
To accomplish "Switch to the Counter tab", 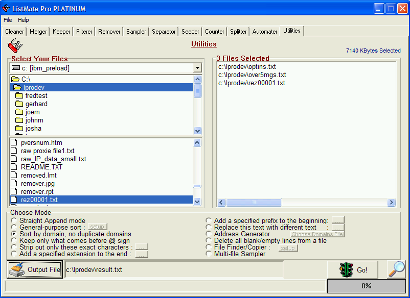I will point(214,32).
